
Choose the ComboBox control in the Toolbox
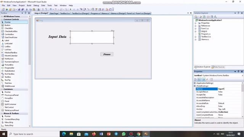9,34
